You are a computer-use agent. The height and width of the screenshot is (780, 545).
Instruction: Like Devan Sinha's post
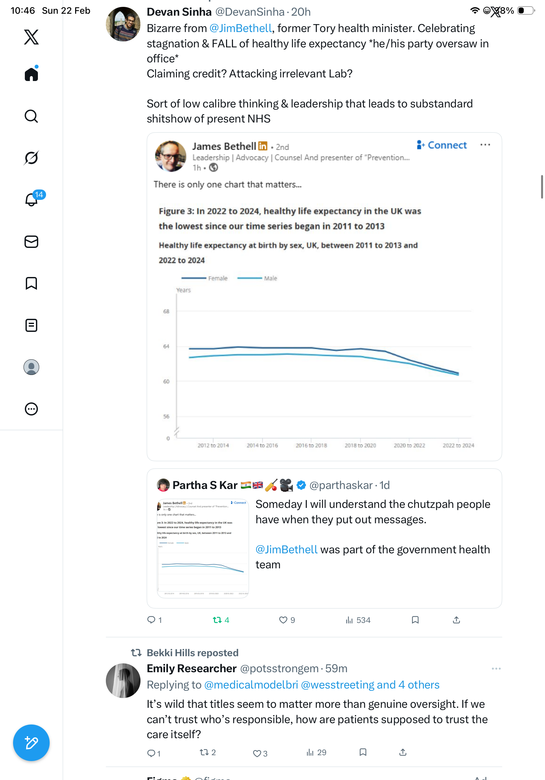pos(283,620)
